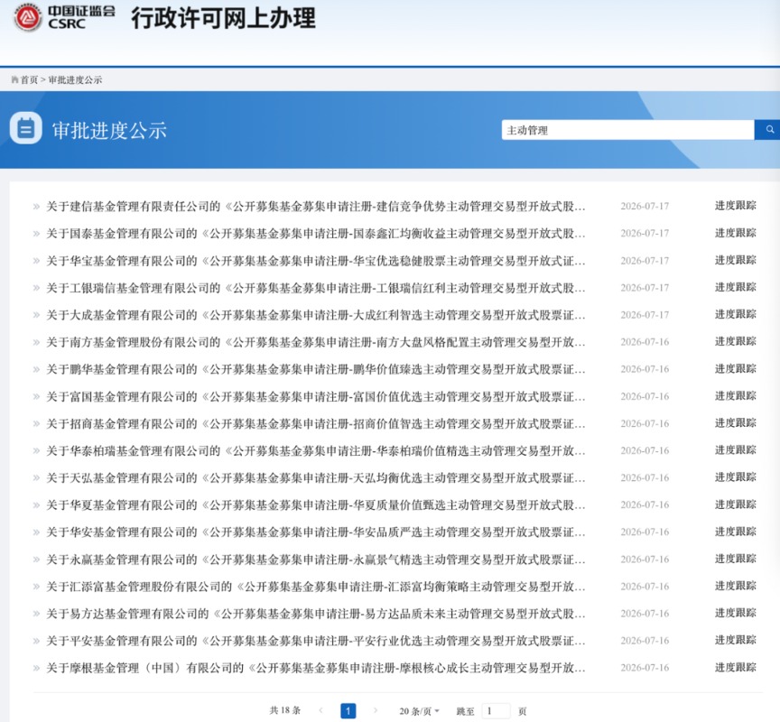Screen dimensions: 780x722
Task: Click 进度跟踪 for 摩根基金 row
Action: coord(735,667)
